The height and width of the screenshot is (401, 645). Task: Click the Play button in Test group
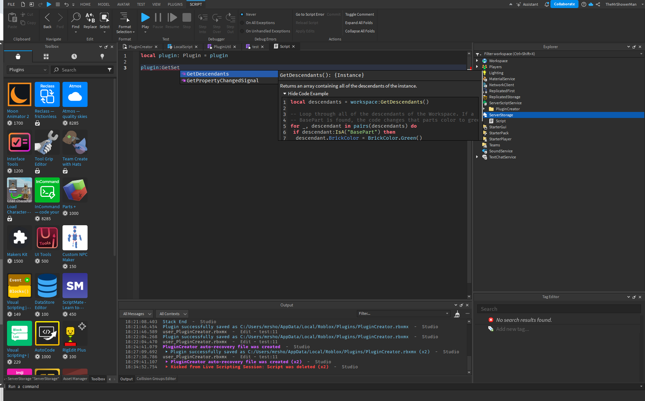tap(145, 17)
